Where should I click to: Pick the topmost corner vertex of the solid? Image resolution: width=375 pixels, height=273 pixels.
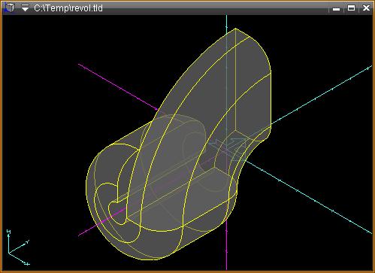click(235, 29)
